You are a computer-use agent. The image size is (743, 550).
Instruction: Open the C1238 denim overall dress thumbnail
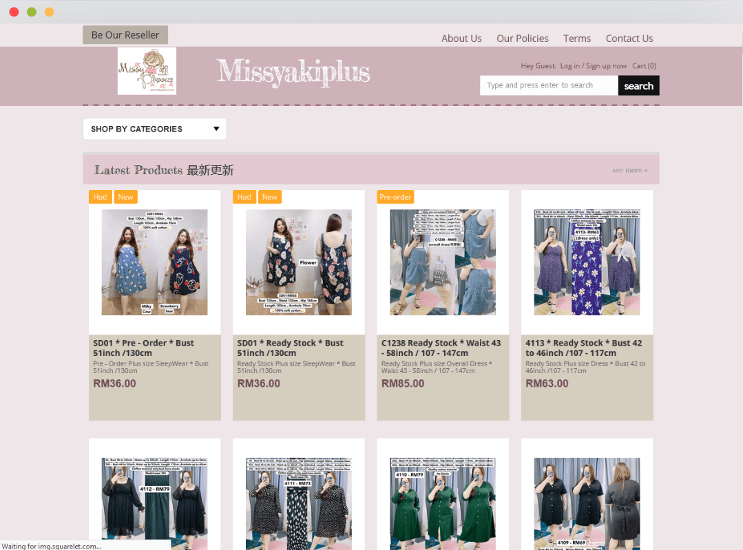tap(443, 262)
